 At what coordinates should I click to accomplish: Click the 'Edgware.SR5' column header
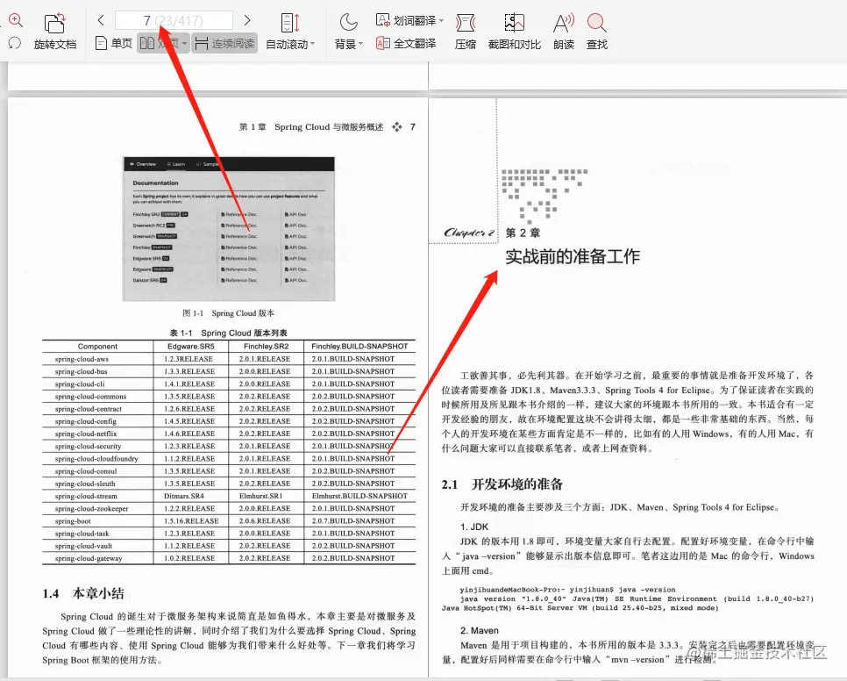point(190,347)
